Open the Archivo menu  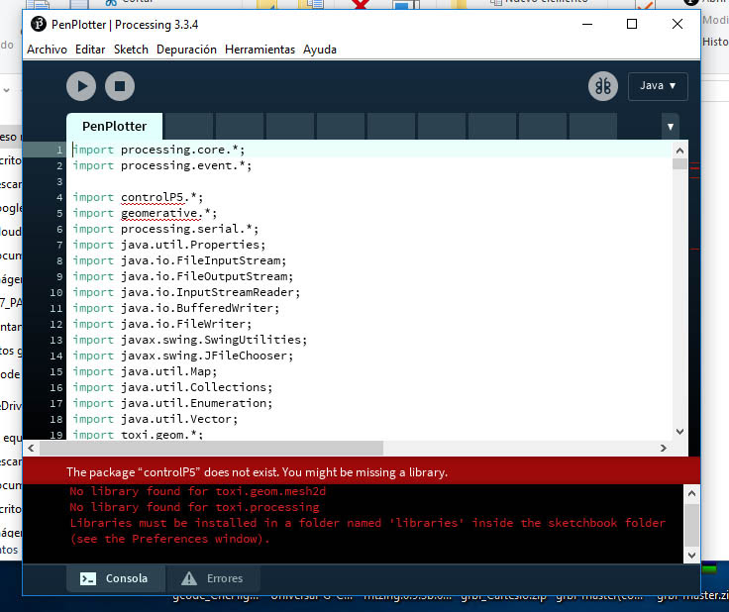point(47,50)
